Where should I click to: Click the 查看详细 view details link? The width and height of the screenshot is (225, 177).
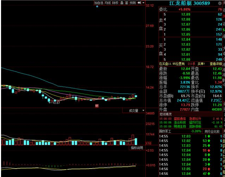pyautogui.click(x=216, y=64)
